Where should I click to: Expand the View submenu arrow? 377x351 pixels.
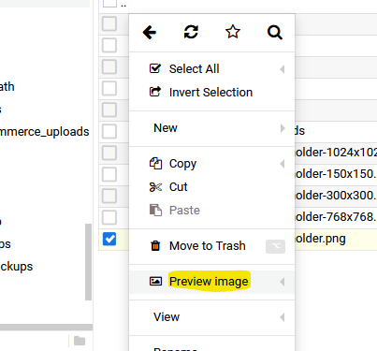coord(282,317)
